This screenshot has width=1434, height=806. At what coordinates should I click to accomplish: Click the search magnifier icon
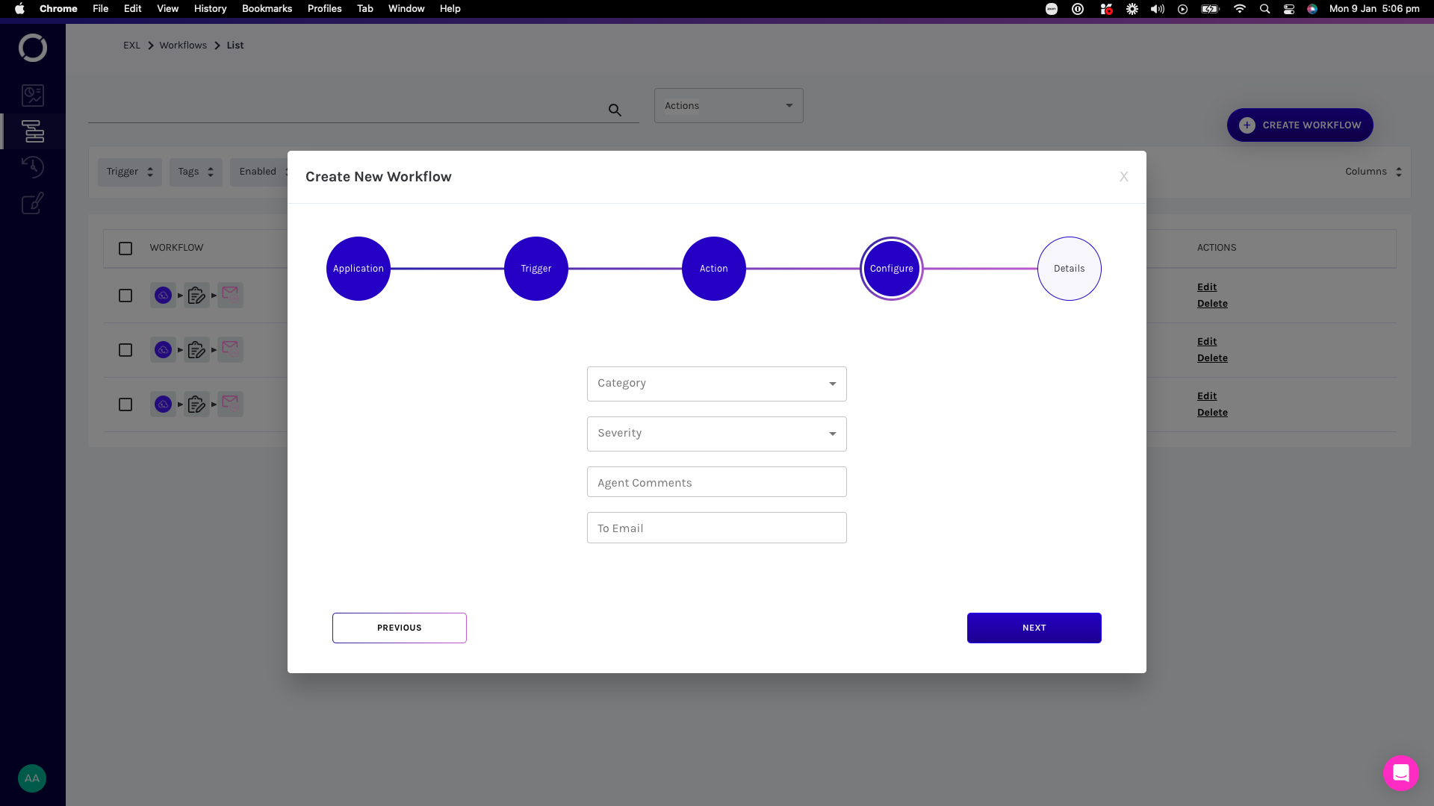[615, 110]
